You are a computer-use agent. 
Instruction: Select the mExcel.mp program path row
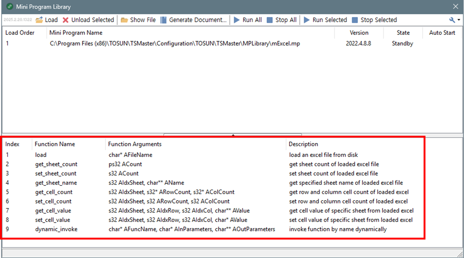tap(175, 44)
